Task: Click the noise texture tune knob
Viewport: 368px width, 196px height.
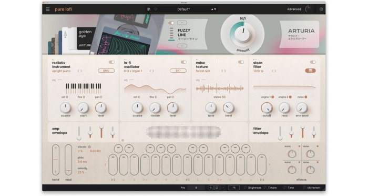Action: tap(211, 108)
